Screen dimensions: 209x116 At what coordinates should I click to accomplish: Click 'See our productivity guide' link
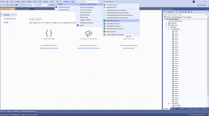(129, 45)
